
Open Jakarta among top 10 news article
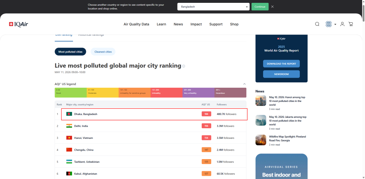tap(288, 121)
